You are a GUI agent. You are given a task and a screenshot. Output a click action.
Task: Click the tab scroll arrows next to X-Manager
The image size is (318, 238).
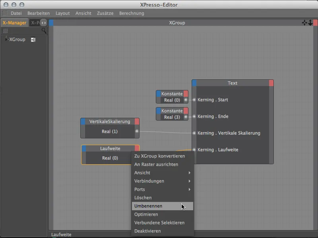(44, 23)
